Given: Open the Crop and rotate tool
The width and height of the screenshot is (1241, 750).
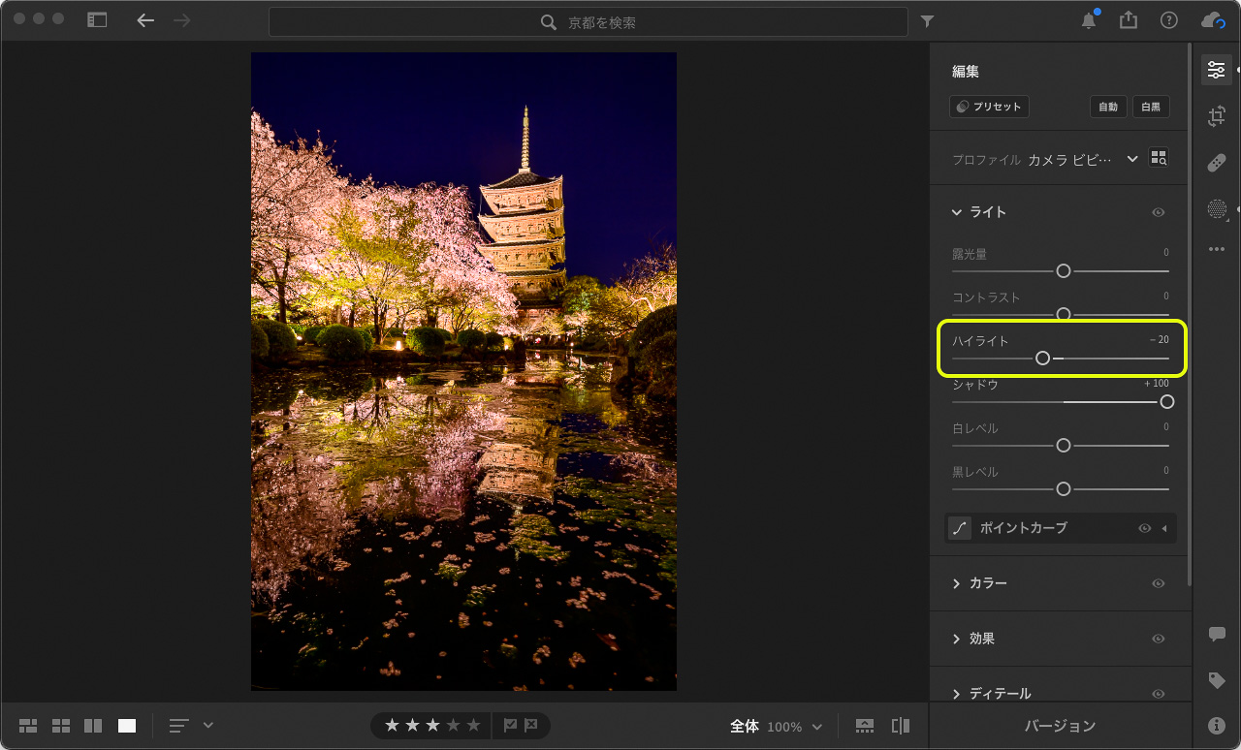Looking at the screenshot, I should pyautogui.click(x=1216, y=115).
